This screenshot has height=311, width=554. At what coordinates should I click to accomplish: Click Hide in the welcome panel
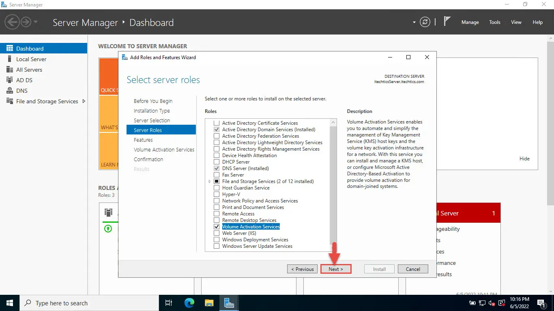[x=524, y=159]
